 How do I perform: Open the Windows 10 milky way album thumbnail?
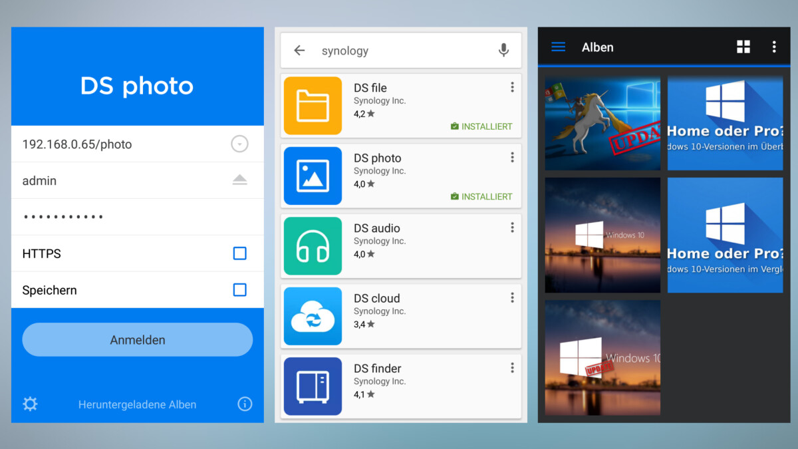pos(602,234)
